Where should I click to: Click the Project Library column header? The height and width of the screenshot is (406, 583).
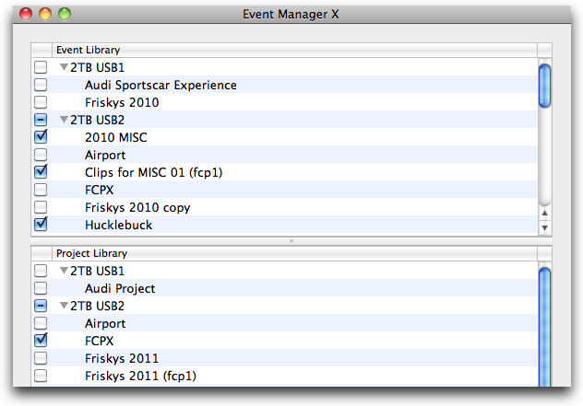pyautogui.click(x=294, y=253)
